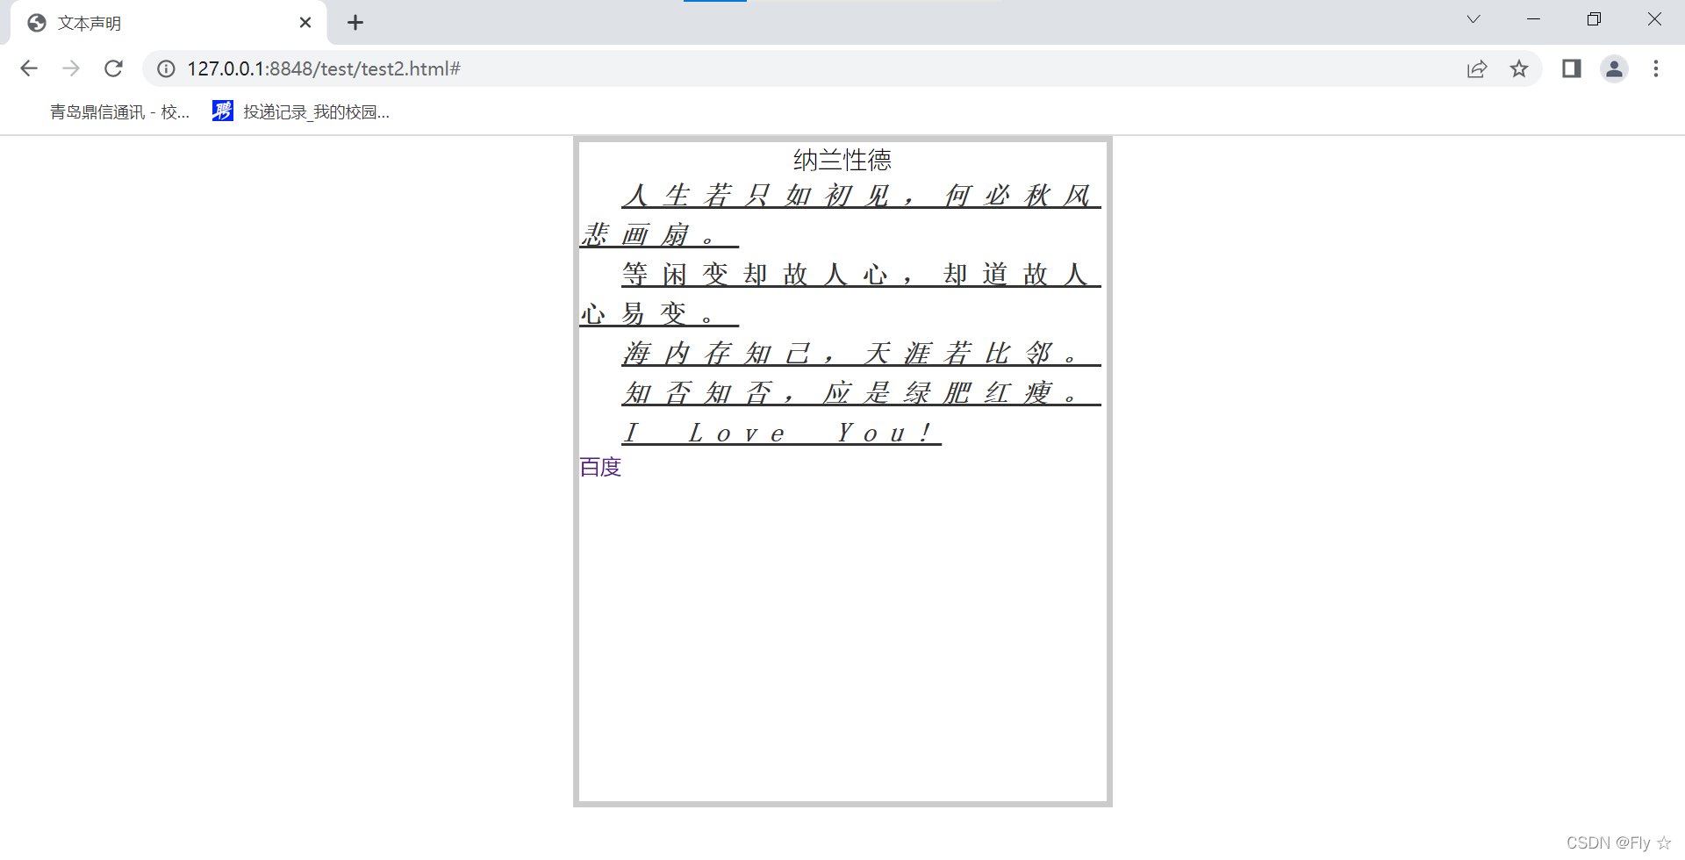Click the line 等闲变却故人心，却道故人

pyautogui.click(x=861, y=274)
